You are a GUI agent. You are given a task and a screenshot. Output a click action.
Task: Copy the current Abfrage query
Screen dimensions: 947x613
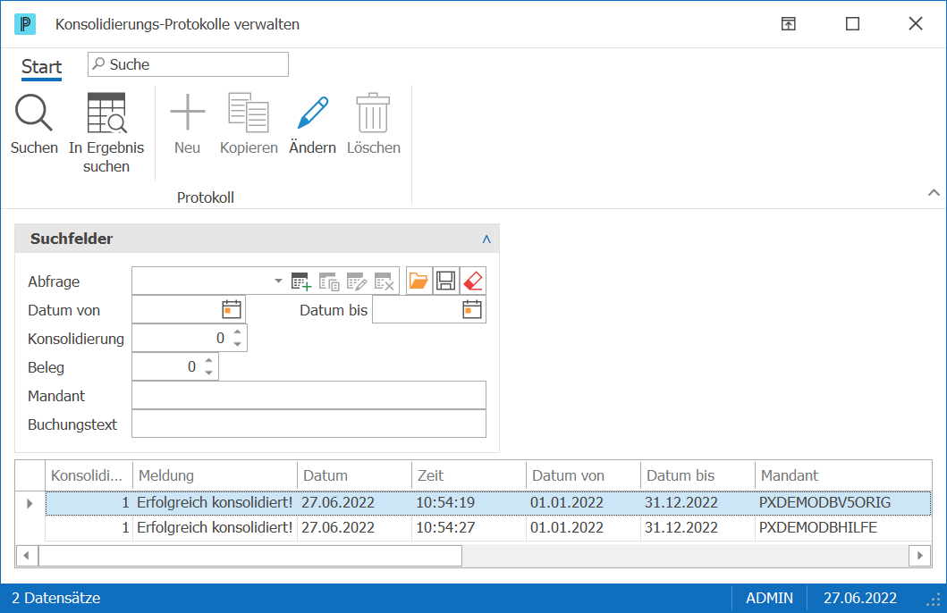[x=329, y=281]
